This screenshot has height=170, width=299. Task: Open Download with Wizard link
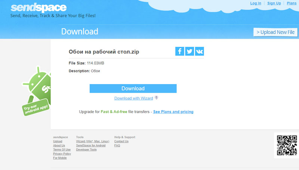[133, 98]
